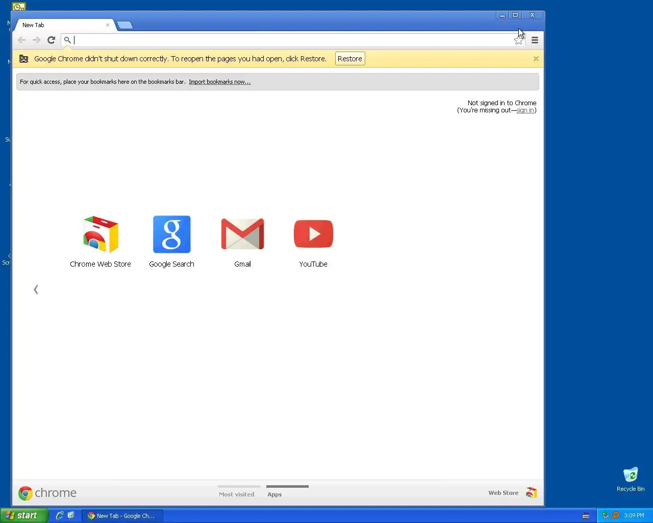
Task: Click the sad-face crash icon in infobar
Action: [23, 59]
